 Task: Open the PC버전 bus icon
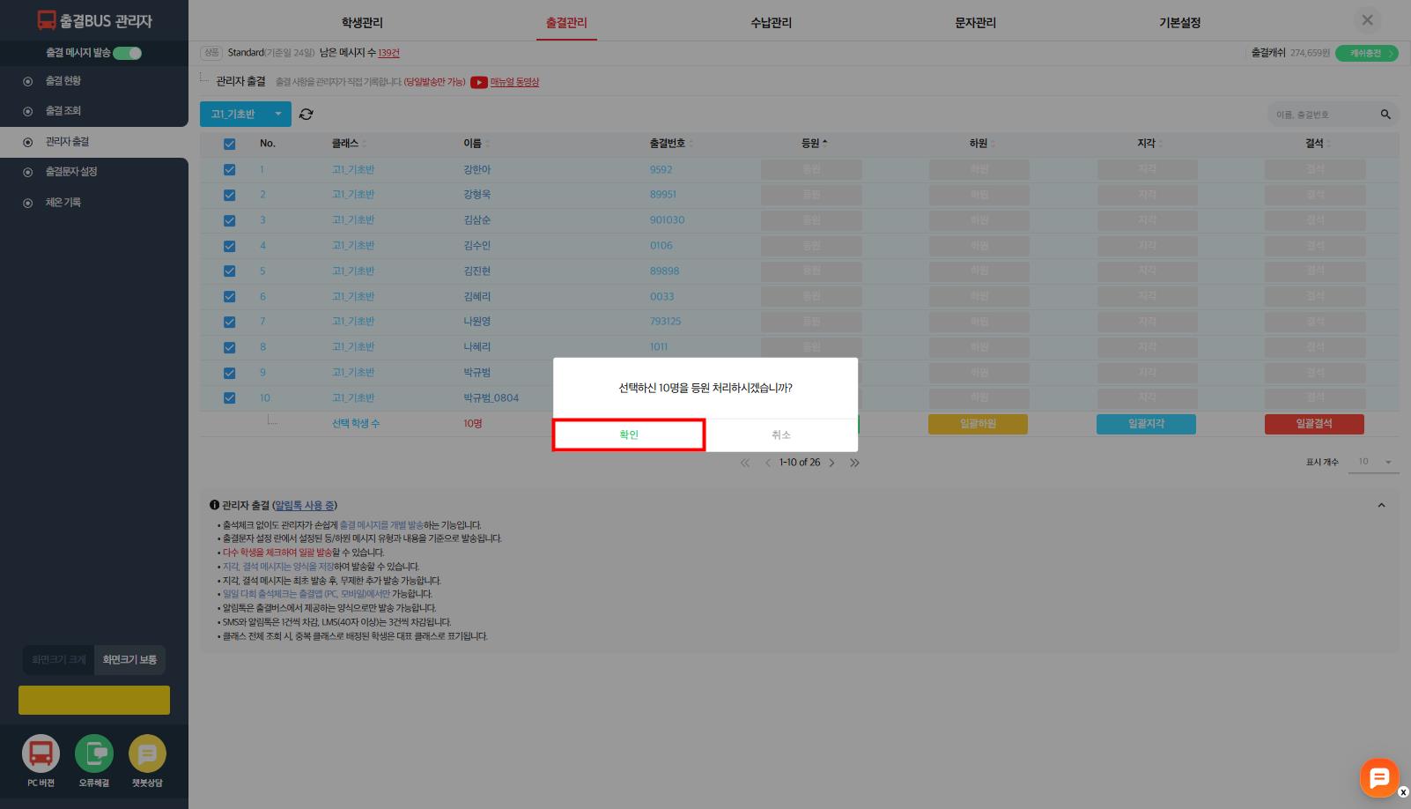click(41, 754)
